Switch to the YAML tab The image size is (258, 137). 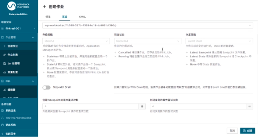point(82,17)
